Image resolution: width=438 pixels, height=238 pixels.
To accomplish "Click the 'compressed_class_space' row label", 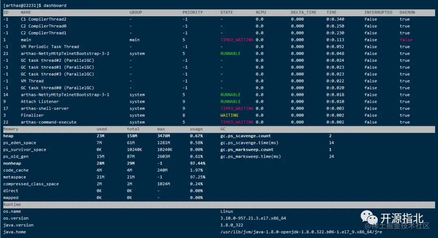I will (x=31, y=184).
